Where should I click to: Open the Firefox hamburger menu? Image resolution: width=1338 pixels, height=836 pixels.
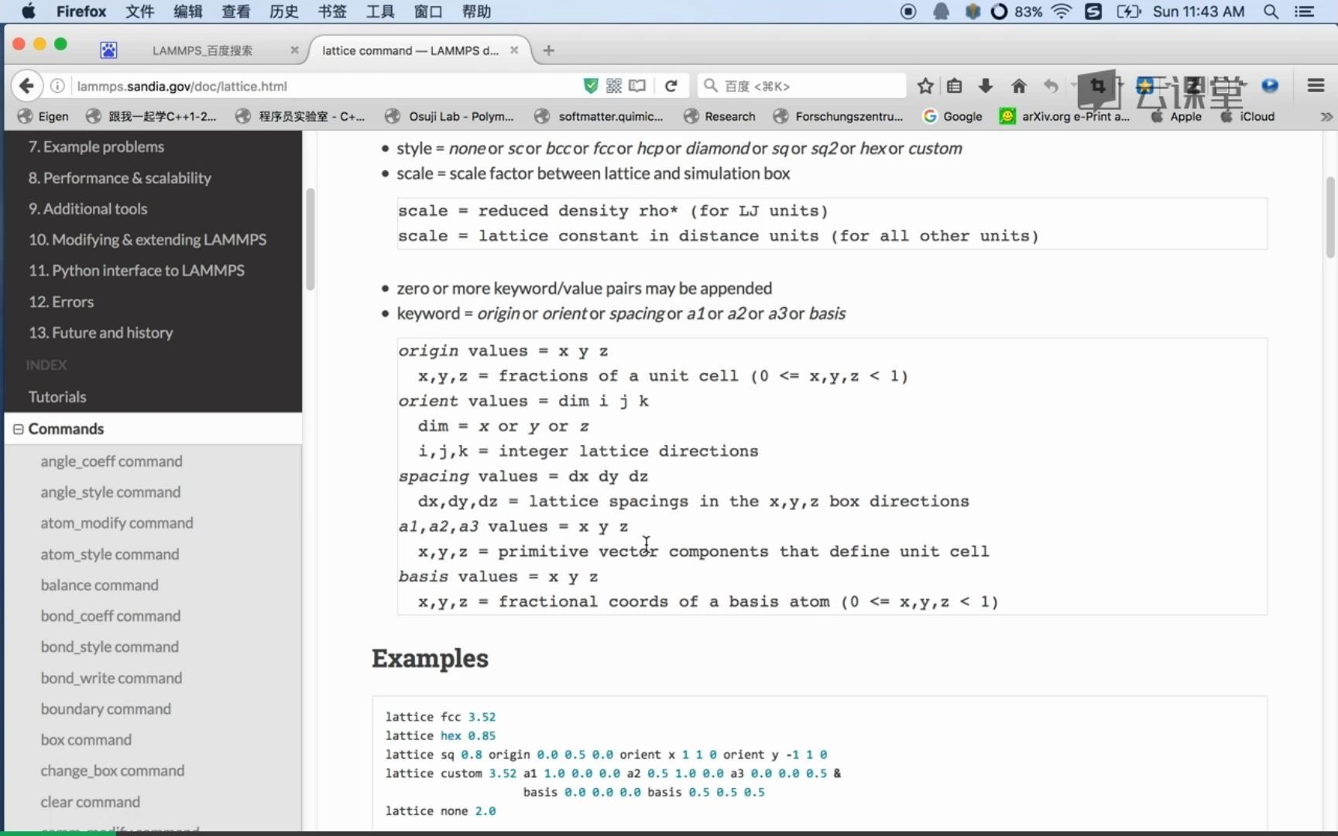coord(1316,86)
